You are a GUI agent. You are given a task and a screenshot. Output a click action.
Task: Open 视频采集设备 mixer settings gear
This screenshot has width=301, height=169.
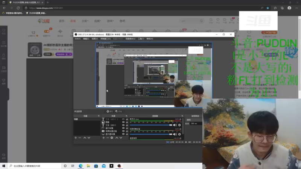[x=179, y=134]
